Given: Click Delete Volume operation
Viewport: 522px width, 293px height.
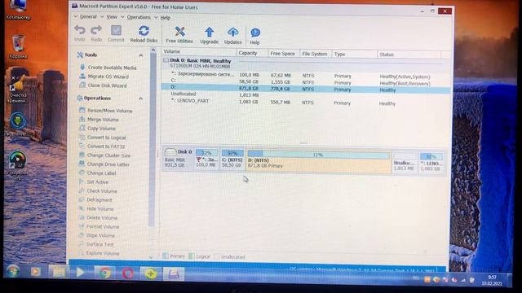Looking at the screenshot, I should coord(98,217).
